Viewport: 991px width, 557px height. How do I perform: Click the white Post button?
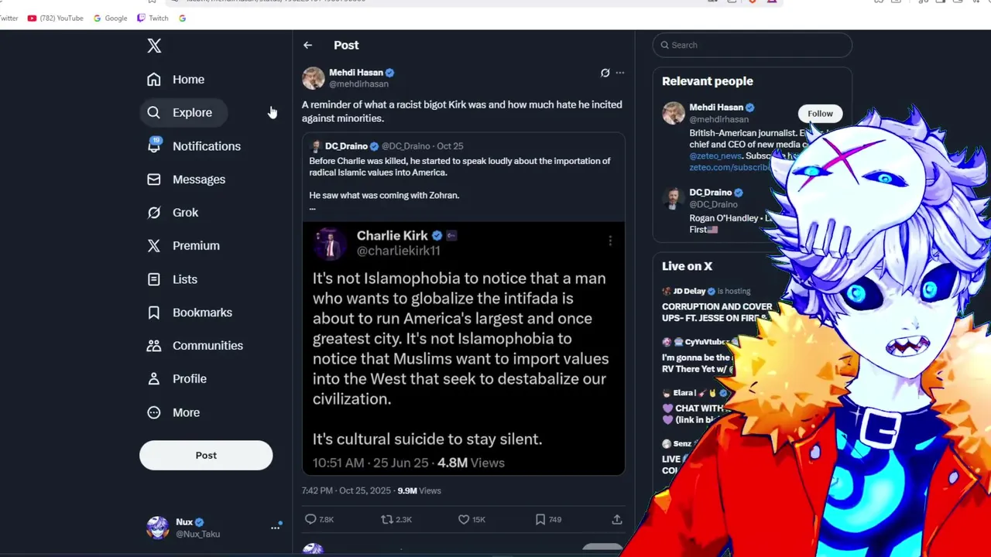pos(206,455)
